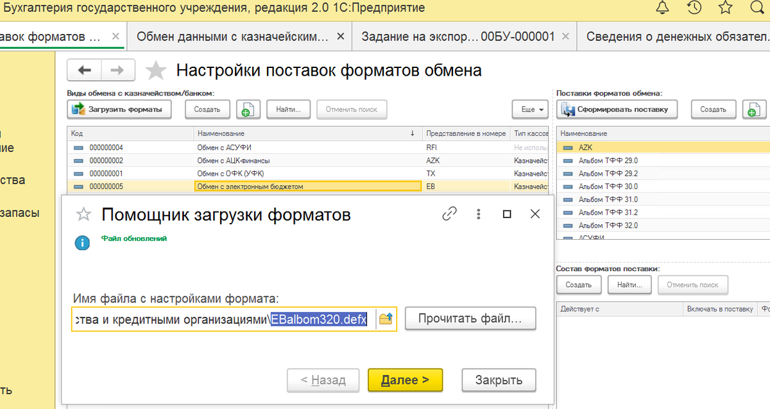Click the Сформировать поставку button
The height and width of the screenshot is (409, 770).
[616, 110]
